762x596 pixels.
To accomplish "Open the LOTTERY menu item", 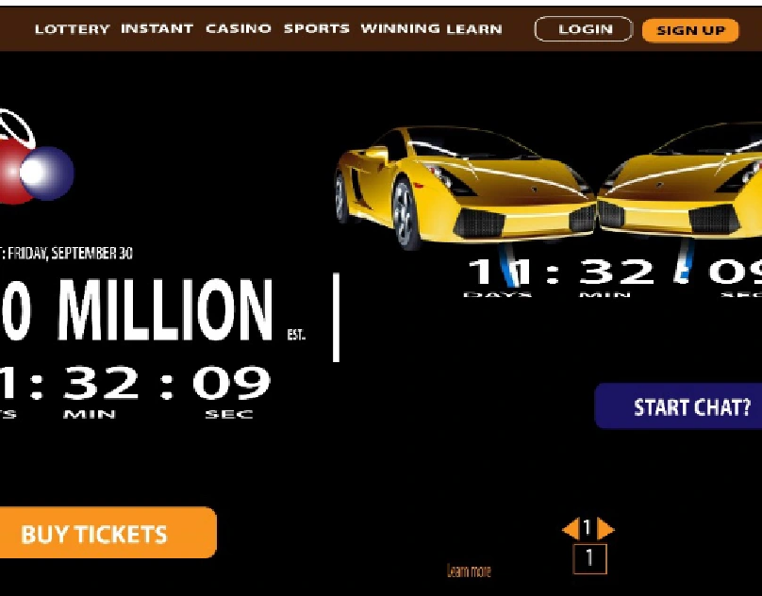I will [73, 29].
